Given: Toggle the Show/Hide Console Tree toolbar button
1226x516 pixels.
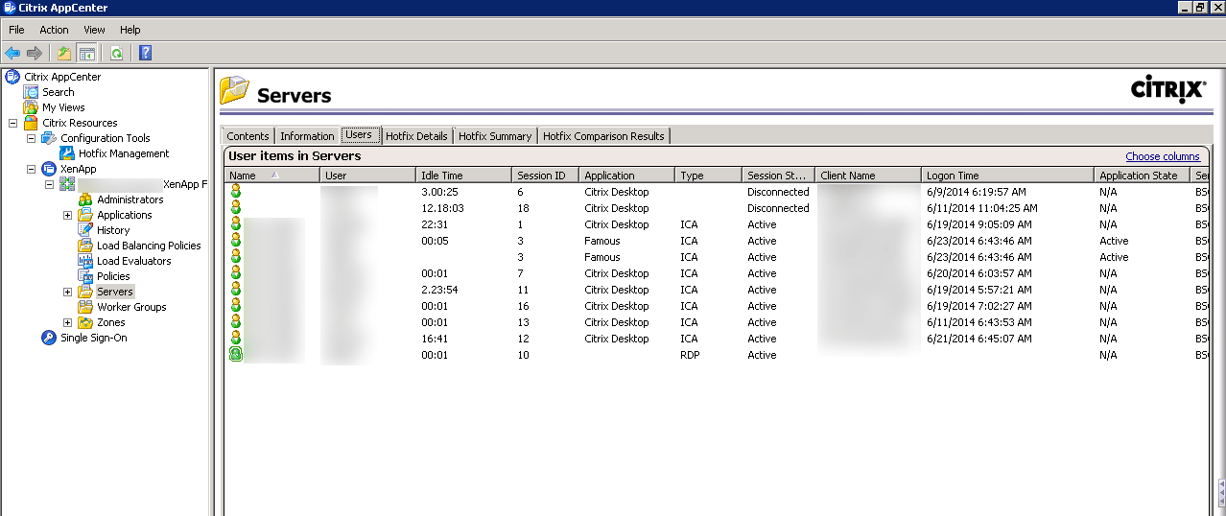Looking at the screenshot, I should 86,53.
